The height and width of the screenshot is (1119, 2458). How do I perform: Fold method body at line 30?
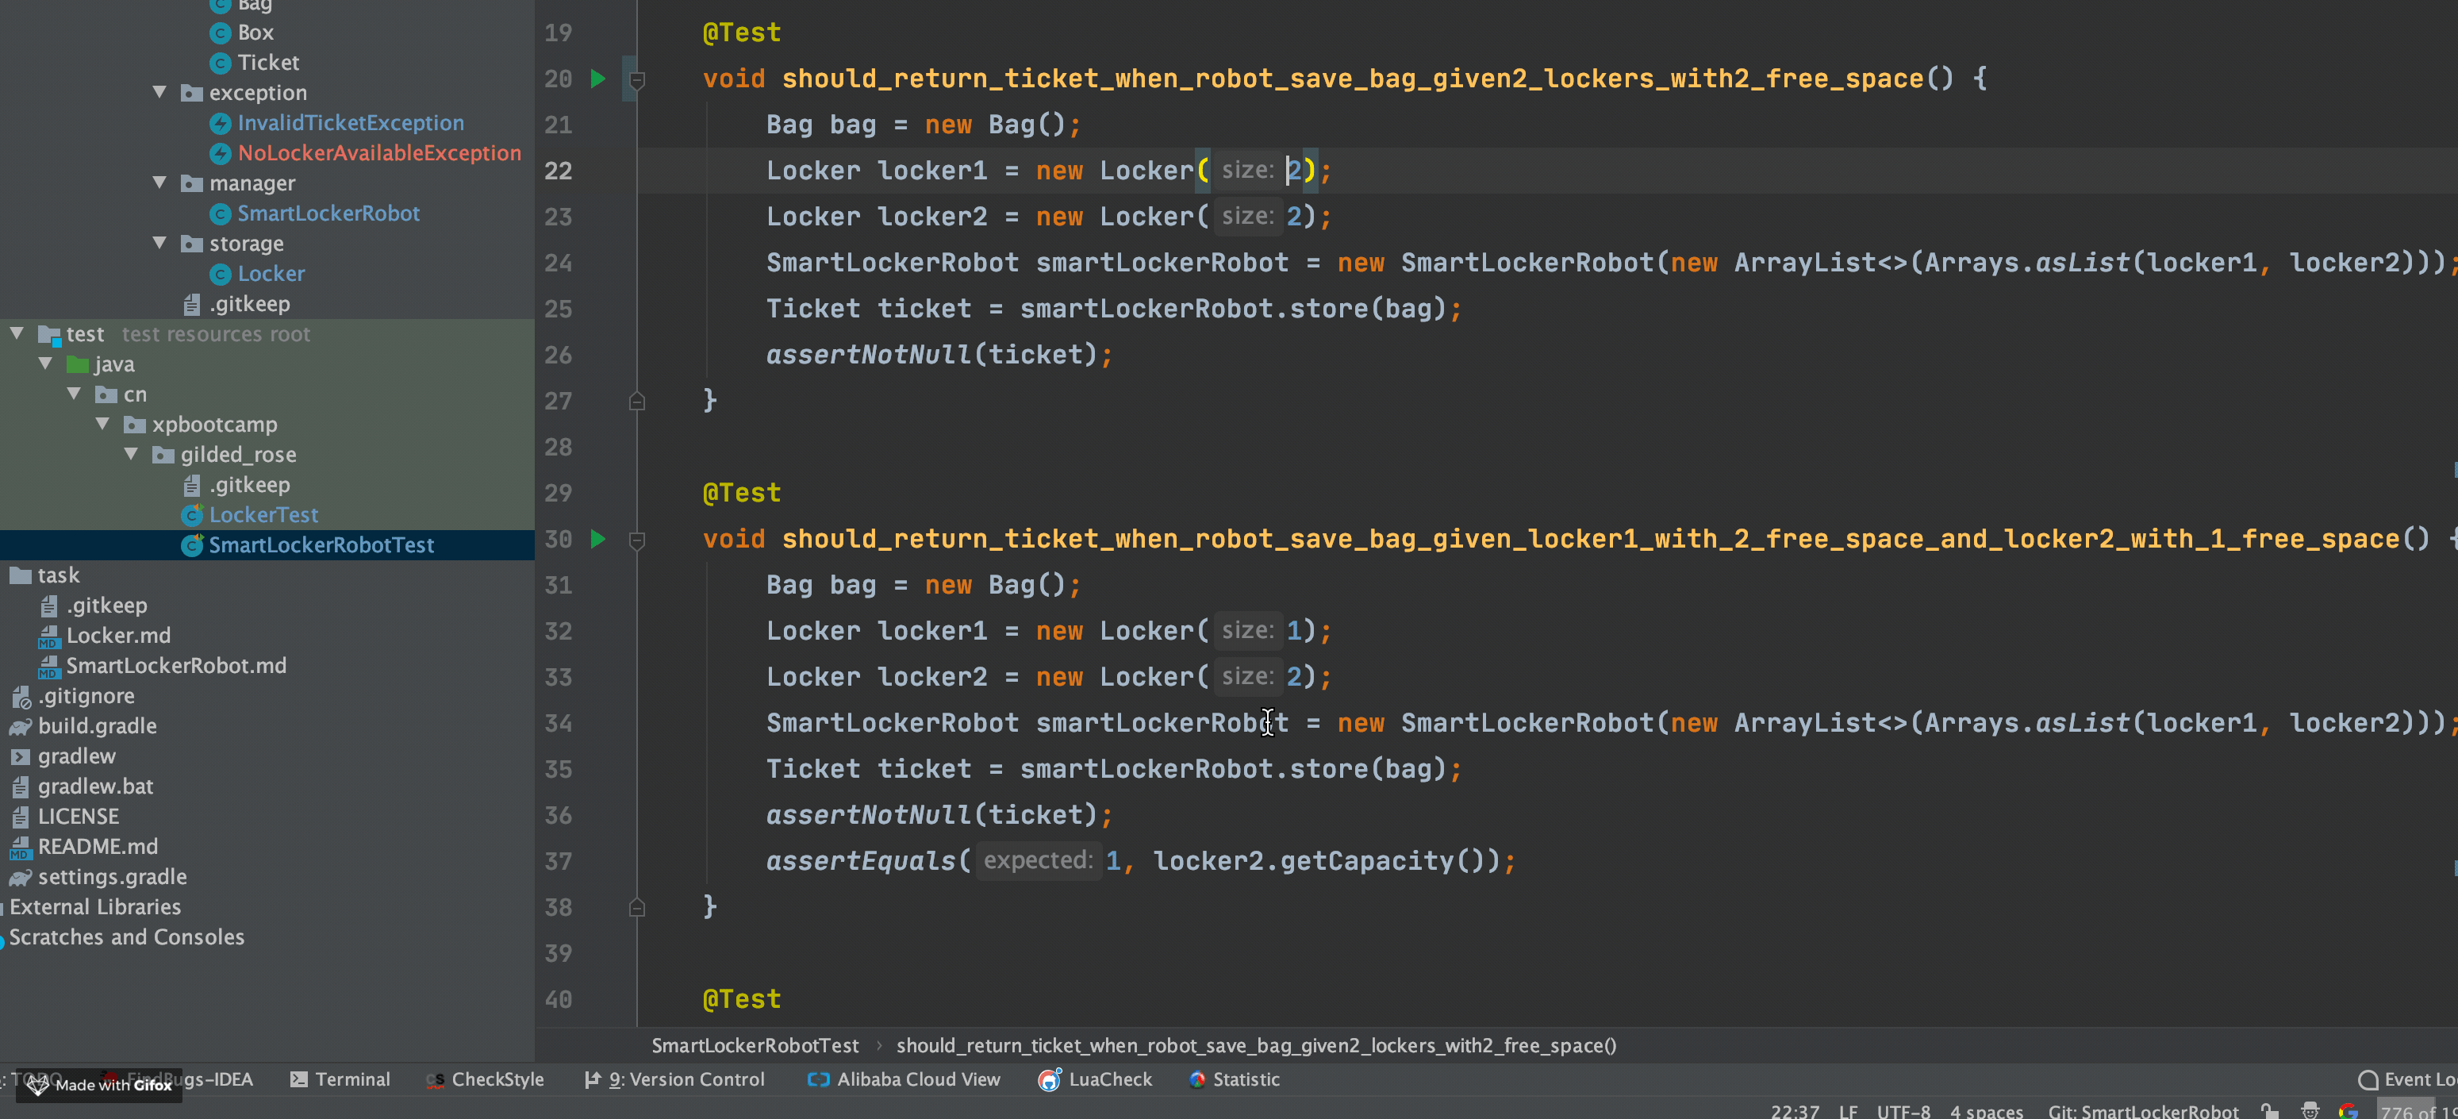coord(637,540)
